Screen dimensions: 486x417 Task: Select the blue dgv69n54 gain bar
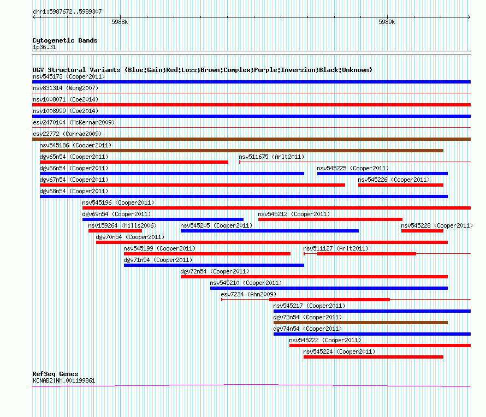(x=163, y=219)
